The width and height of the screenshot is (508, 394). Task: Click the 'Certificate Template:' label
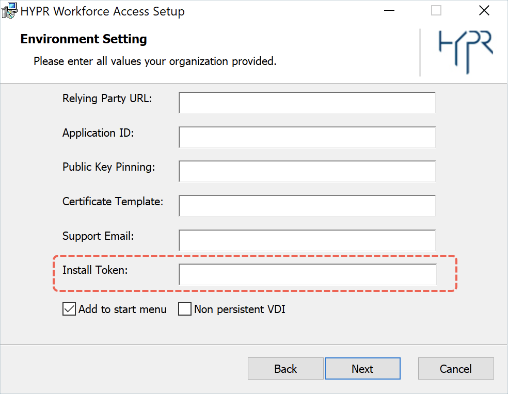(113, 201)
